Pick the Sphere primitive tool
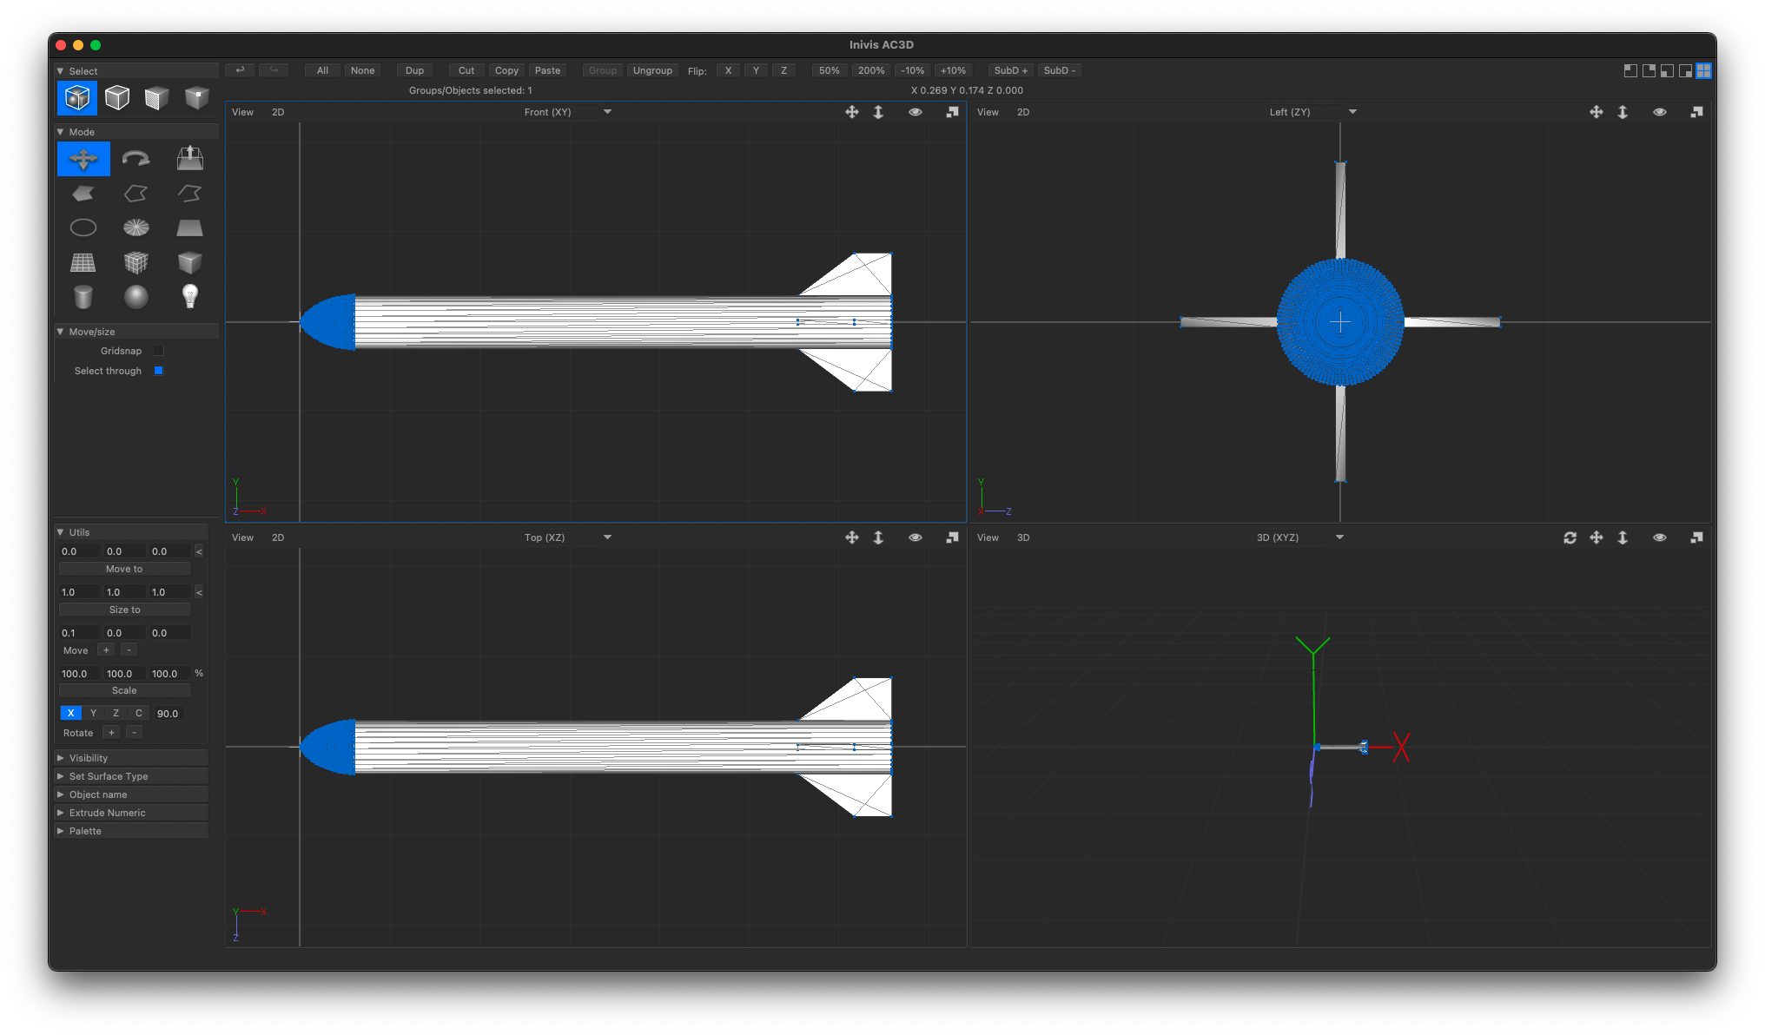This screenshot has width=1765, height=1035. pos(136,297)
